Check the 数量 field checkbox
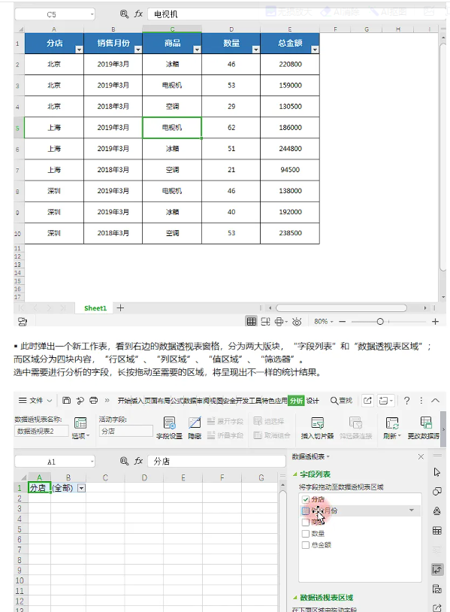Viewport: 450px width, 612px height. click(x=306, y=534)
